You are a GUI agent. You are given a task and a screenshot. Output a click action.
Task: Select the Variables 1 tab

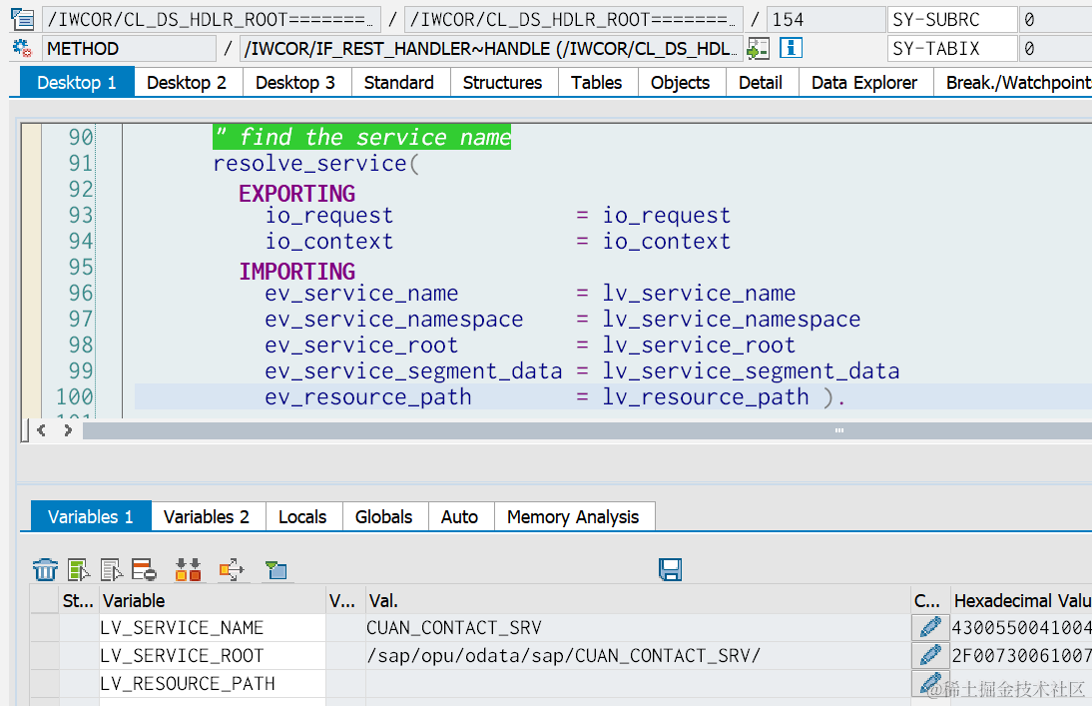pos(91,516)
